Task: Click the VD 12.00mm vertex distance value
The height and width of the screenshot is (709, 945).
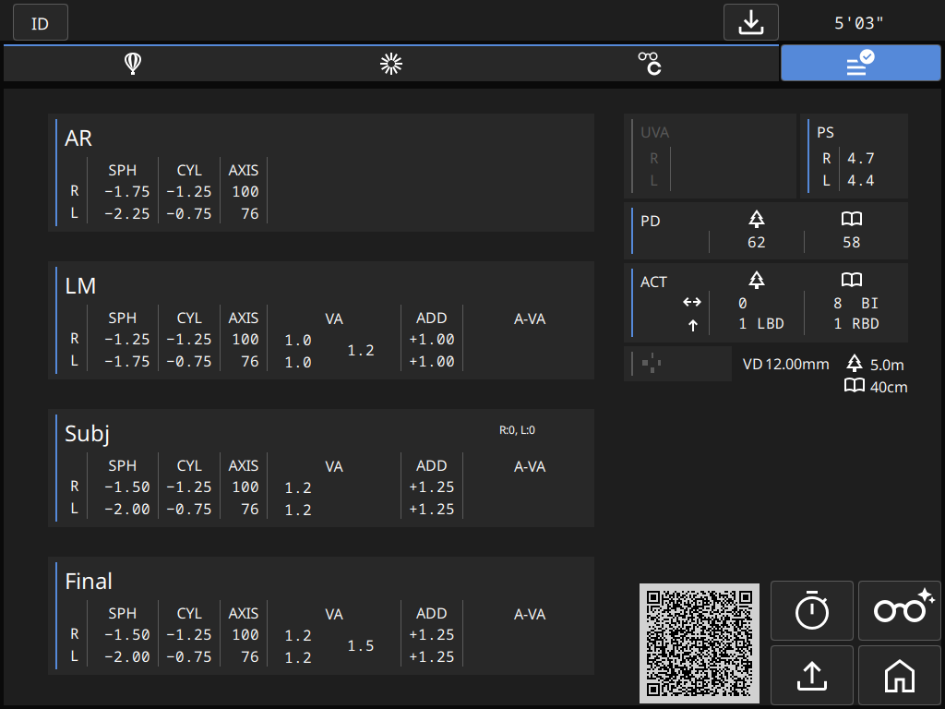Action: coord(785,365)
